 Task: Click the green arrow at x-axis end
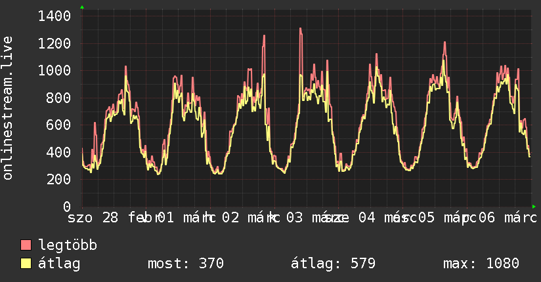point(534,207)
